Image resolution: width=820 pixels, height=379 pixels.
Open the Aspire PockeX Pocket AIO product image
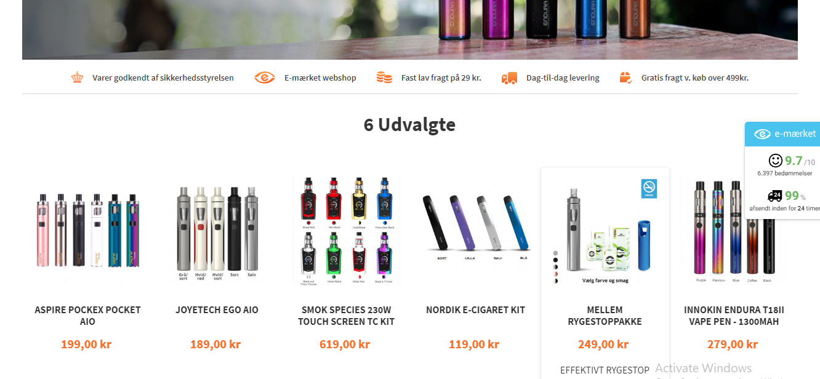88,230
